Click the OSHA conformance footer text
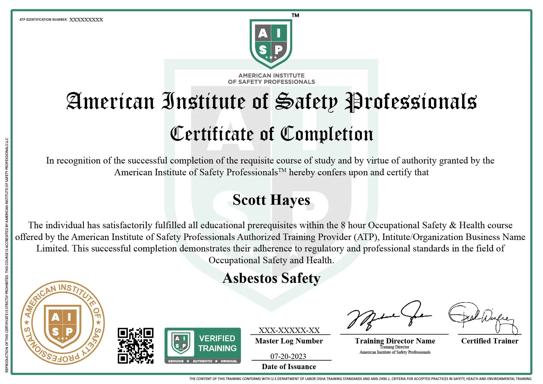 click(360, 379)
